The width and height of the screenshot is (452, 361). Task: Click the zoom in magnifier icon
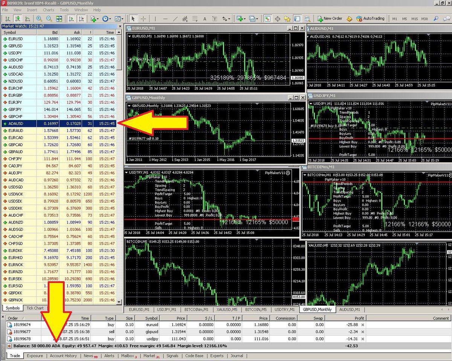coord(39,18)
